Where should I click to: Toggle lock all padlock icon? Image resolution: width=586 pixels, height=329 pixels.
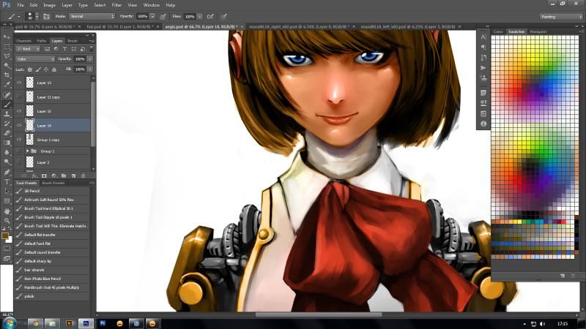[54, 69]
